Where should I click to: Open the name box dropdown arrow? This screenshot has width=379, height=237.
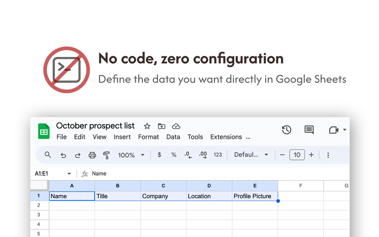click(69, 174)
